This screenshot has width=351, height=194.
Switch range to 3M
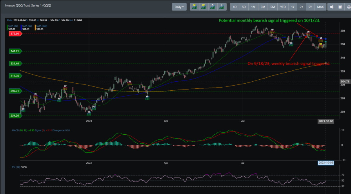point(263,7)
